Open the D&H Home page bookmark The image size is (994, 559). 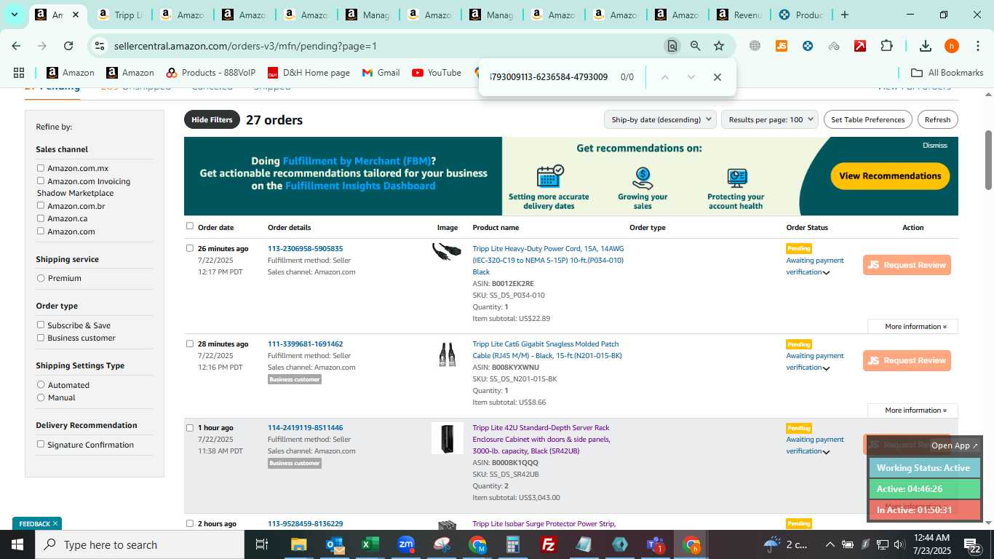309,73
